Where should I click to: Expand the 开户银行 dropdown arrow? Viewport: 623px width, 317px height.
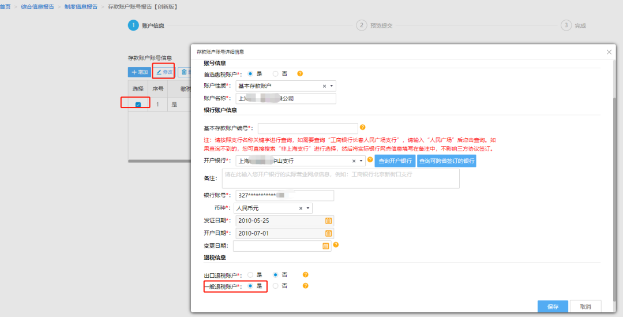[361, 161]
